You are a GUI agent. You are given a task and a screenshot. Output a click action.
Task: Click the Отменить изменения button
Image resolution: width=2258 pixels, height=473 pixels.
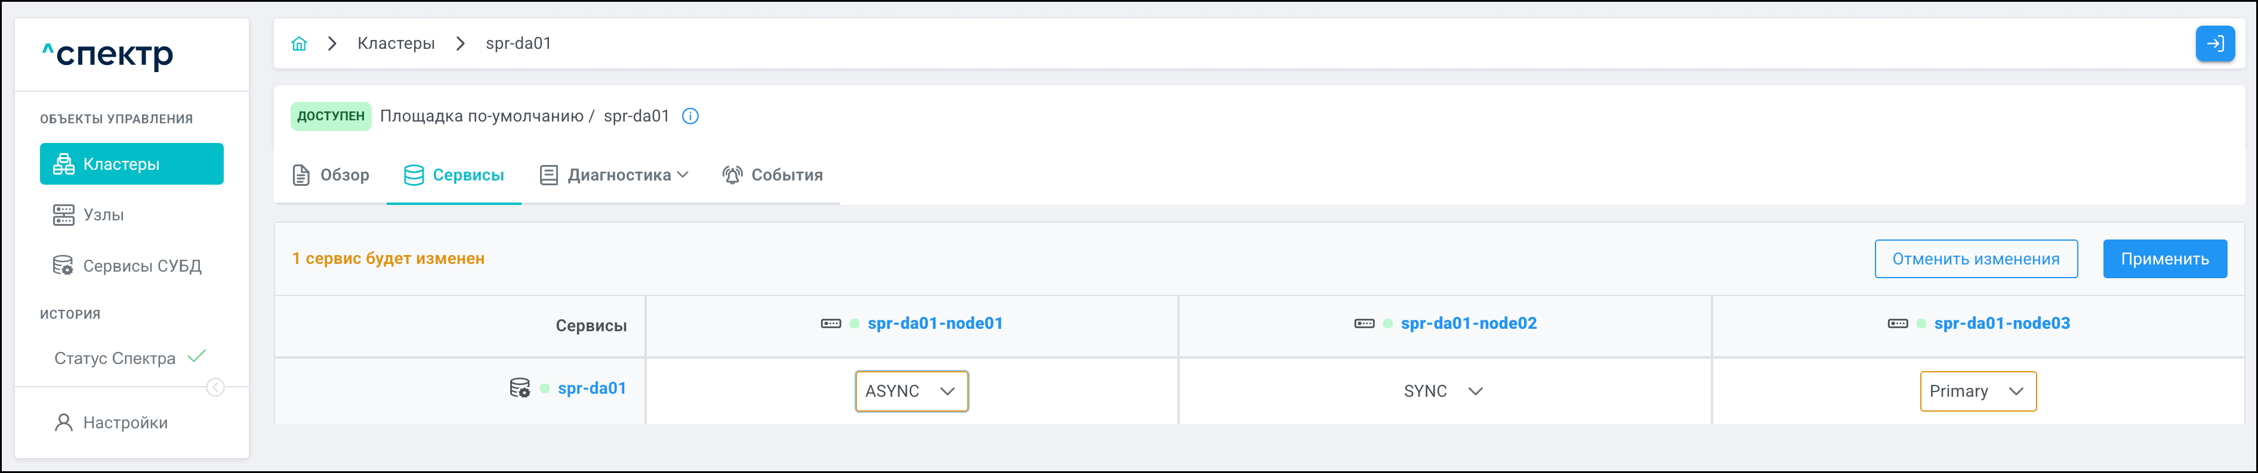point(1976,259)
